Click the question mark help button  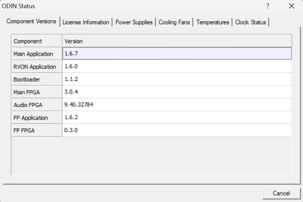[268, 6]
